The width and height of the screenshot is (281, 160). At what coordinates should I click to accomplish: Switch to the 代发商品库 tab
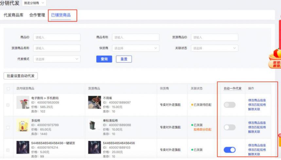click(x=13, y=15)
